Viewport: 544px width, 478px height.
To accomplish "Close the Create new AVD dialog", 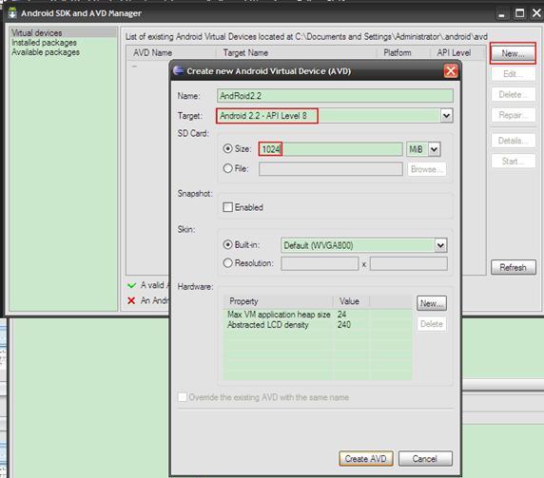I will tap(451, 71).
